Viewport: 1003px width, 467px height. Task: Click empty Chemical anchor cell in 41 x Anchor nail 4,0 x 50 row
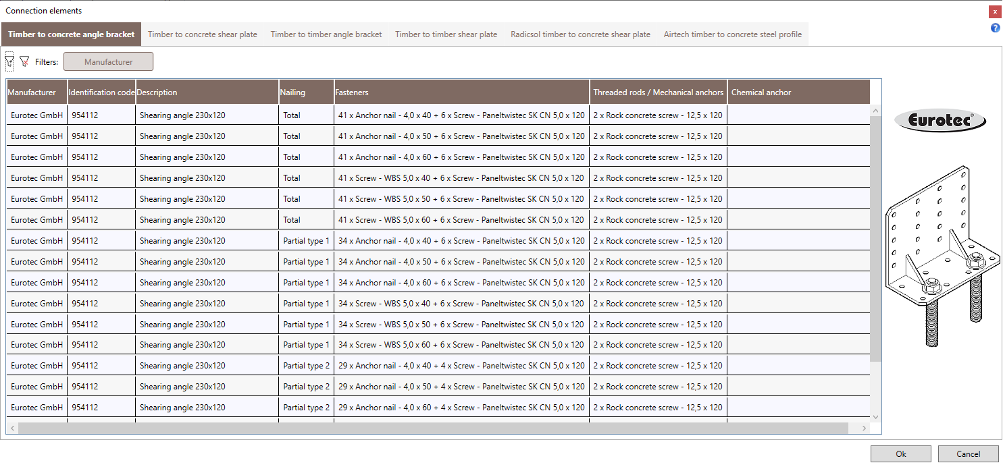pyautogui.click(x=799, y=136)
